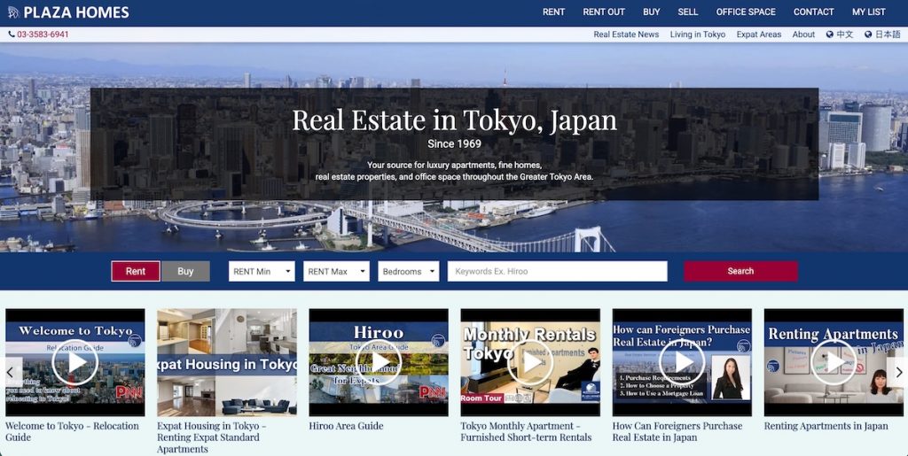Open the RENT Min dropdown
The width and height of the screenshot is (908, 456).
262,271
